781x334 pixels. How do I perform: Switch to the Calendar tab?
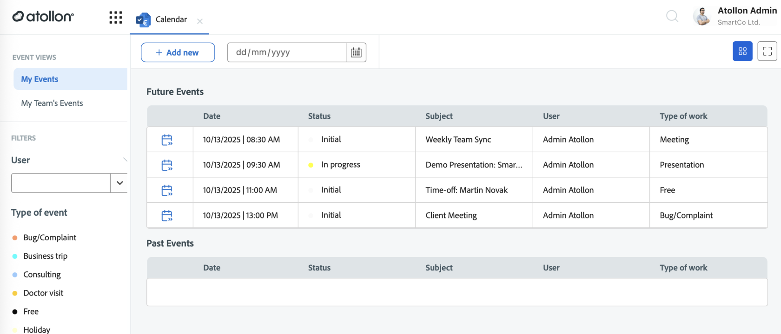click(171, 19)
